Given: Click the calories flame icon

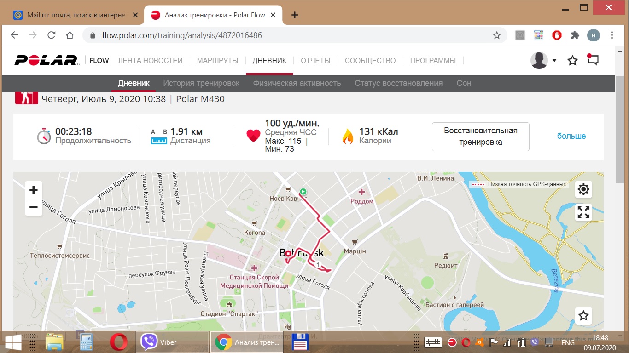Looking at the screenshot, I should [x=347, y=136].
